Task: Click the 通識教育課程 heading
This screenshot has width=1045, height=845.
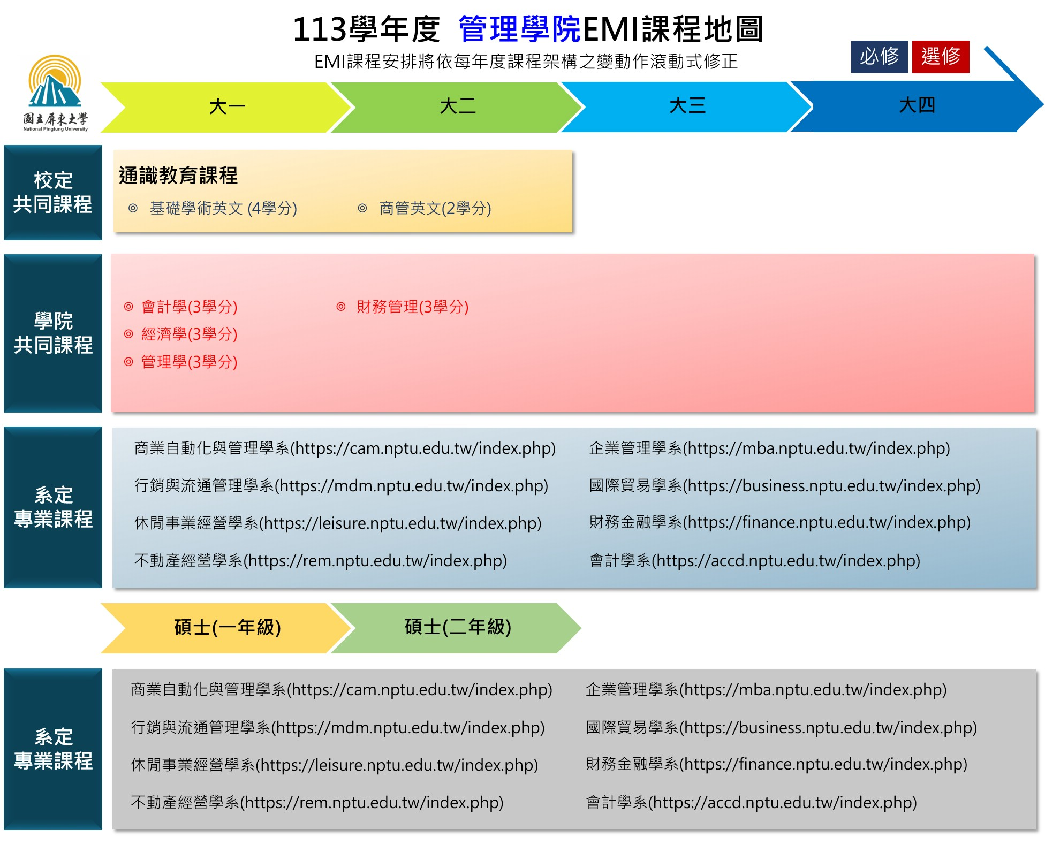Action: click(x=178, y=176)
